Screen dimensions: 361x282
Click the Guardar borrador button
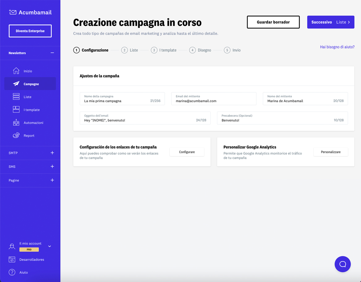tap(273, 22)
